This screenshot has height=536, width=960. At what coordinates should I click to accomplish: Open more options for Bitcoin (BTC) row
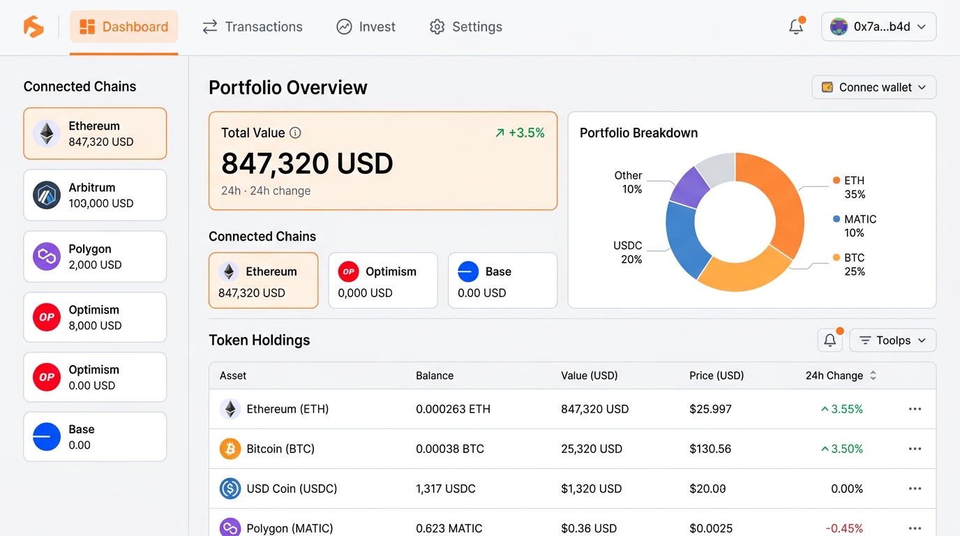point(915,449)
